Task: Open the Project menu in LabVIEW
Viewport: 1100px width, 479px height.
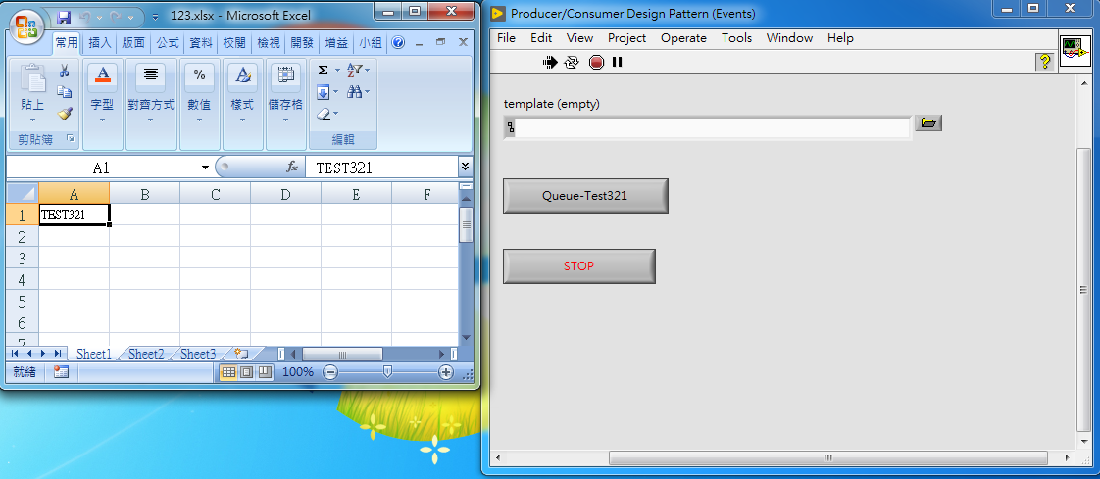Action: 626,38
